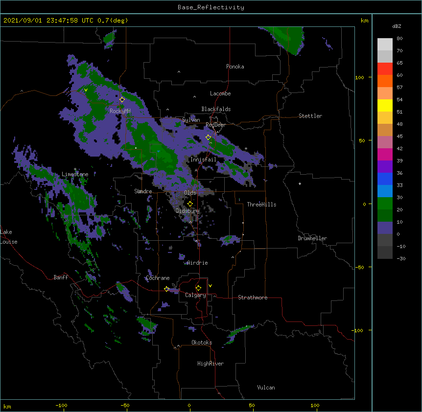Select the Olds label
The image size is (422, 412).
point(190,193)
